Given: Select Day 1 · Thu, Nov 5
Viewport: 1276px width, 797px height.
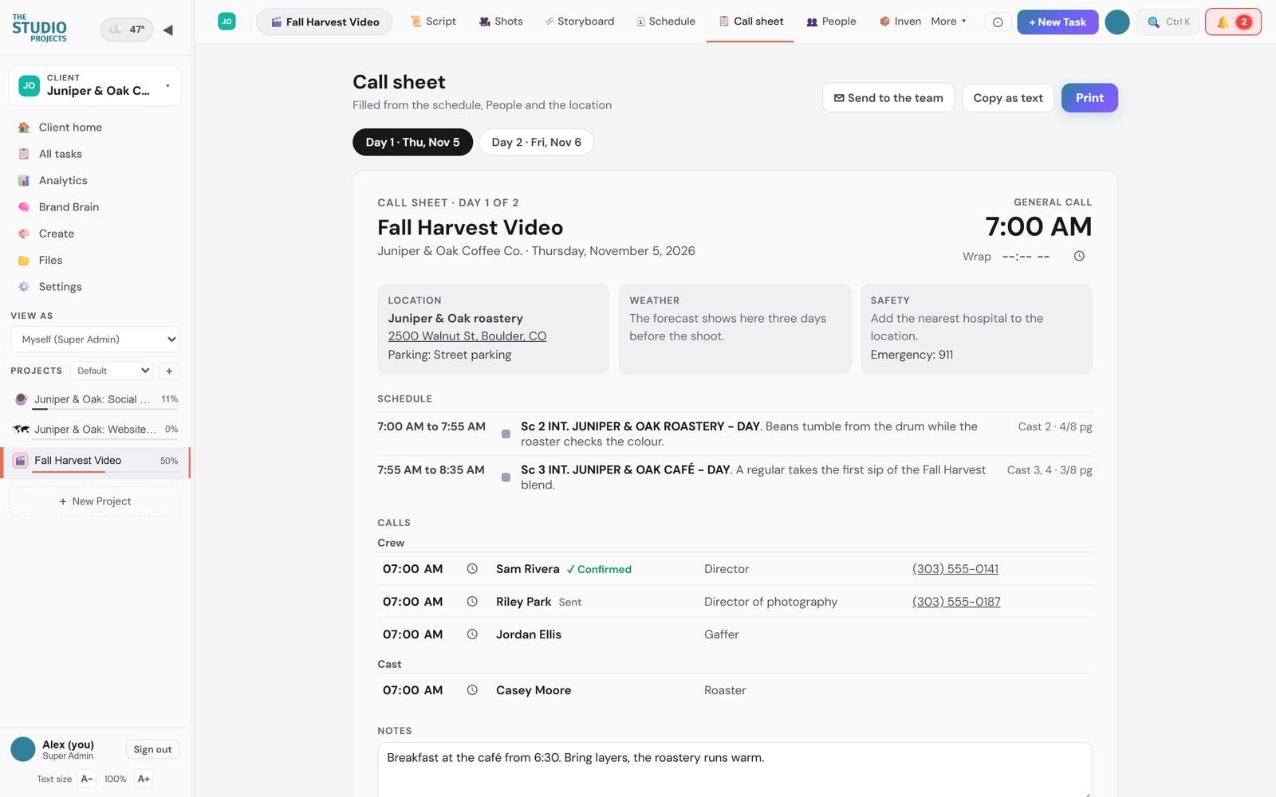Looking at the screenshot, I should (412, 142).
